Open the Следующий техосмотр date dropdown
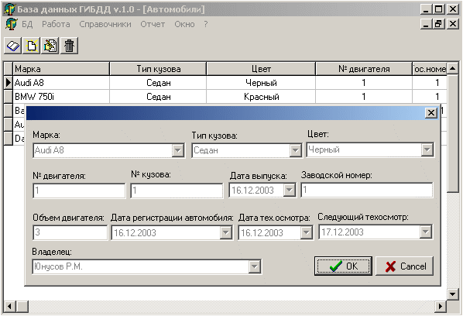463x316 pixels. [x=426, y=232]
